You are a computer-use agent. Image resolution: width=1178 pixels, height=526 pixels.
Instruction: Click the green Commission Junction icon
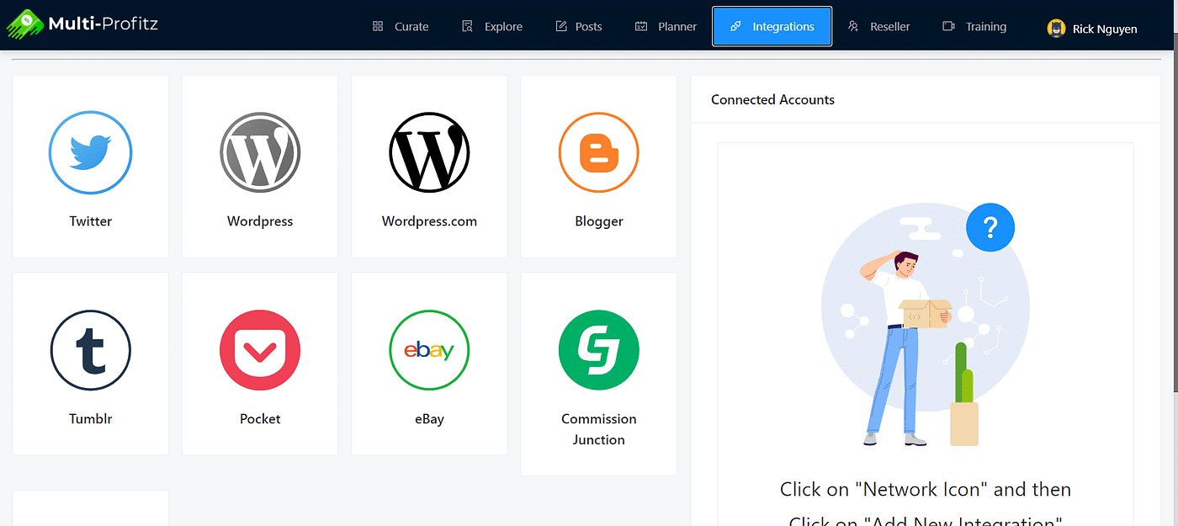point(599,350)
